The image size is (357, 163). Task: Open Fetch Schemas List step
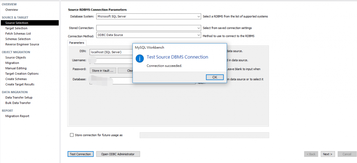(x=18, y=34)
